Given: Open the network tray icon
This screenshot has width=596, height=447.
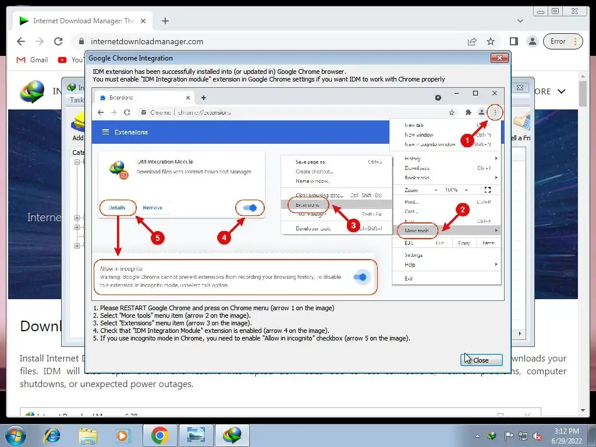Looking at the screenshot, I should [523, 436].
